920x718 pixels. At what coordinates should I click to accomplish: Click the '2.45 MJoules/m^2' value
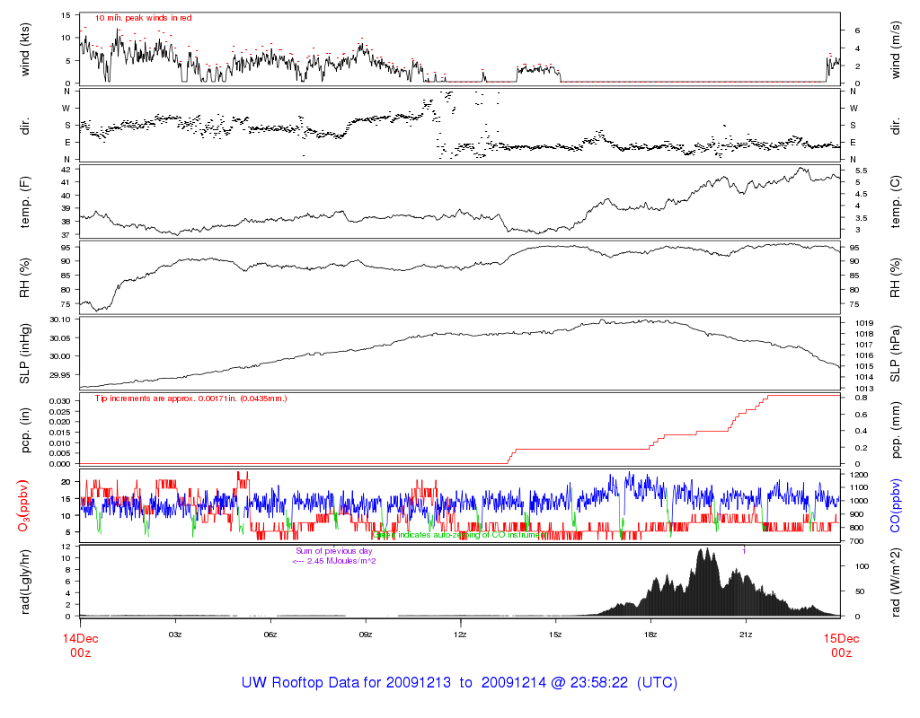[x=341, y=561]
